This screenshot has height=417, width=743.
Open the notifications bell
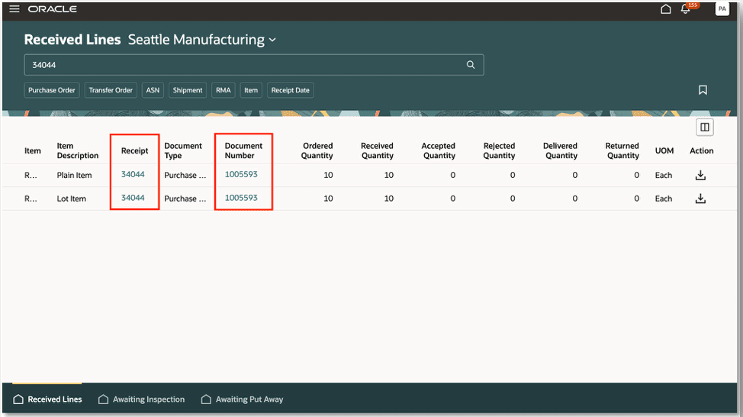pyautogui.click(x=686, y=9)
